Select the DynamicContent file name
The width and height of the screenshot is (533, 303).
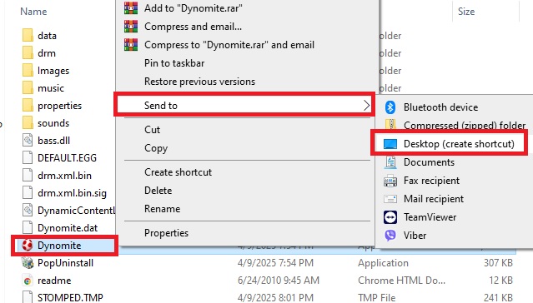click(x=76, y=211)
